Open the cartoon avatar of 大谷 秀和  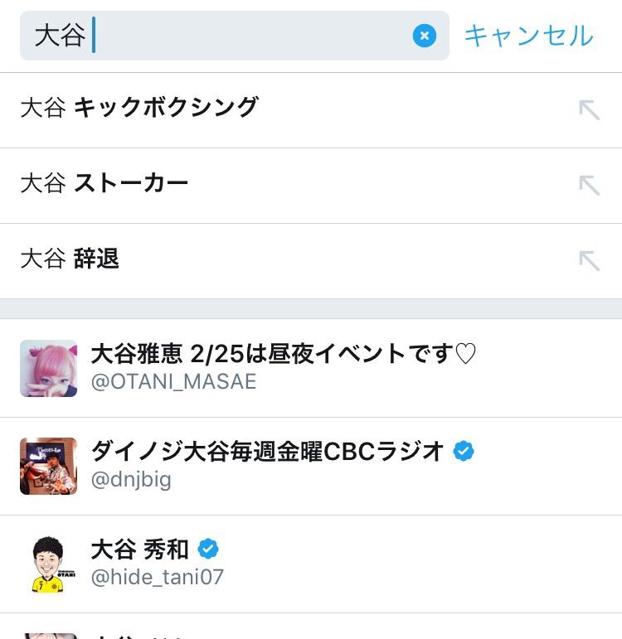click(x=49, y=564)
